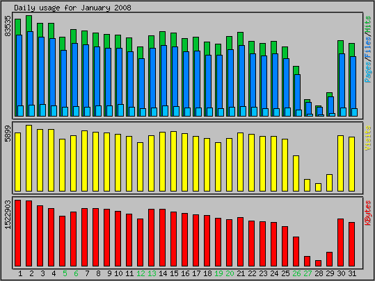Click green weekend day label 12
This screenshot has height=281, width=375.
(x=141, y=273)
